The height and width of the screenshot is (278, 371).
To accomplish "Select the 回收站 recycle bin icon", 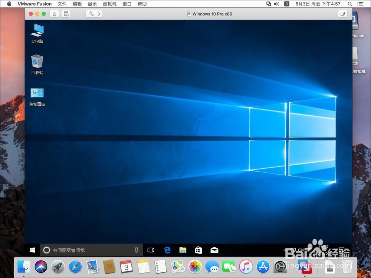I will click(37, 65).
